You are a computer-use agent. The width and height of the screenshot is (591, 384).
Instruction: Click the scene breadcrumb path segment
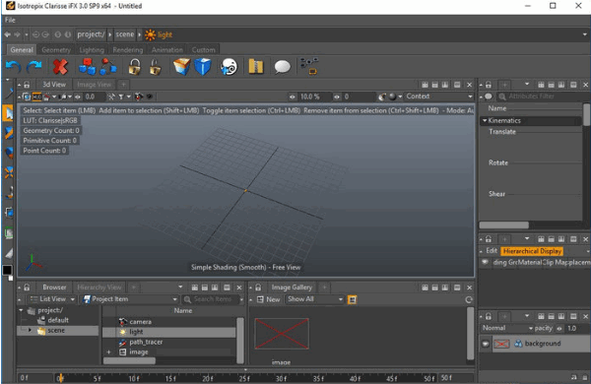point(125,34)
